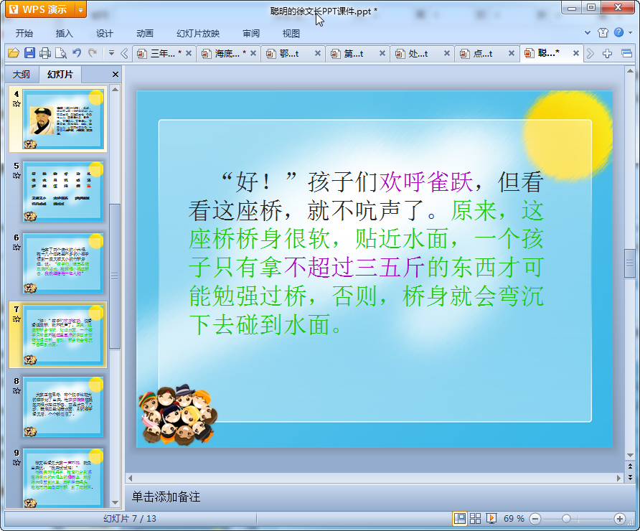Close the 鄂...t document tab
The width and height of the screenshot is (640, 531).
click(x=318, y=53)
